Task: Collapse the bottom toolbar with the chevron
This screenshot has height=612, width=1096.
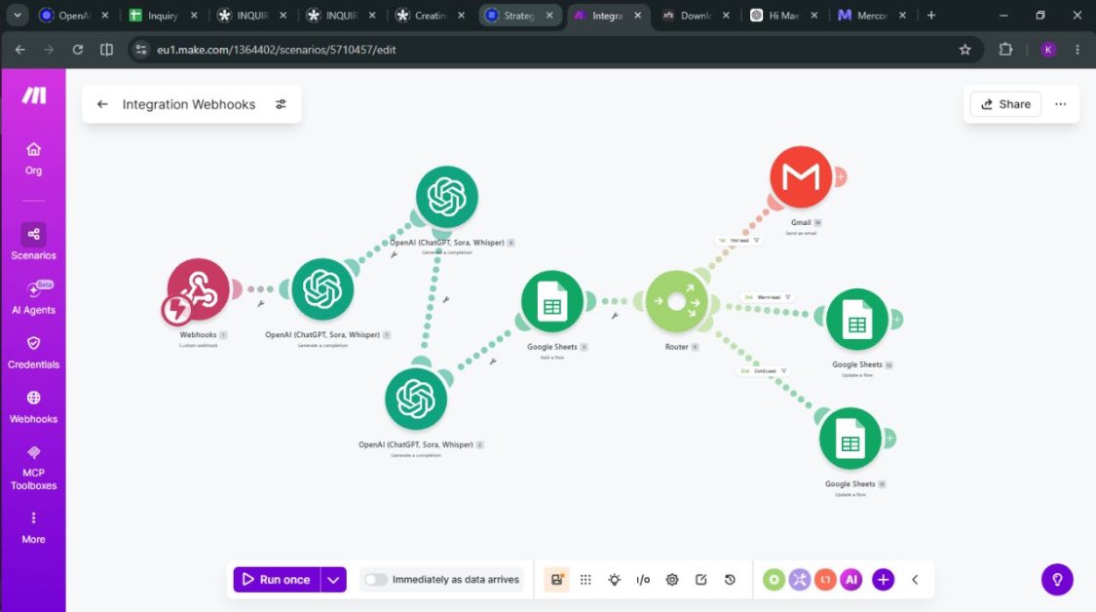Action: click(915, 580)
